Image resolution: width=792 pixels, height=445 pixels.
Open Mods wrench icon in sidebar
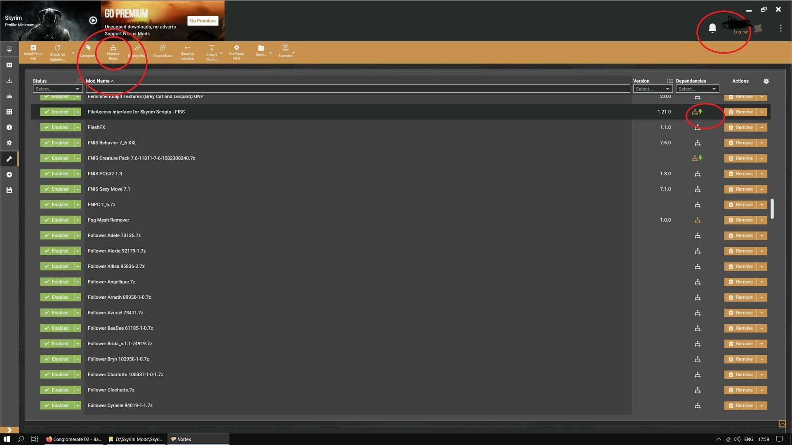9,159
